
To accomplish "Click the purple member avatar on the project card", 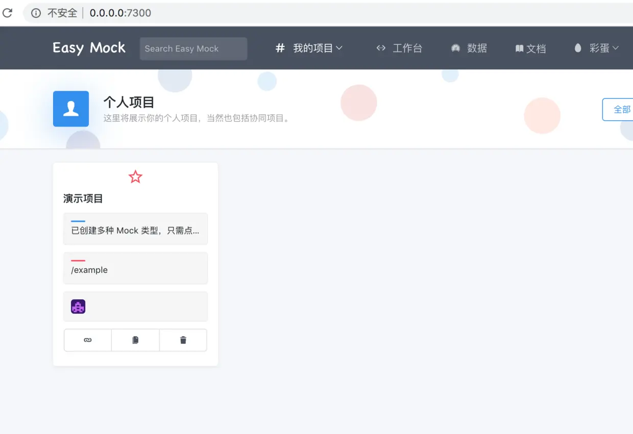I will tap(78, 306).
